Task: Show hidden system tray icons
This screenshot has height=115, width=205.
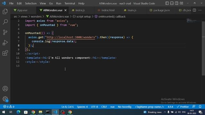Action: pyautogui.click(x=165, y=112)
